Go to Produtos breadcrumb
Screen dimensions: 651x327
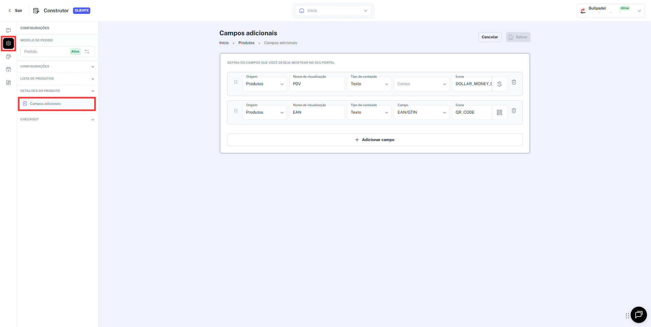[x=246, y=43]
